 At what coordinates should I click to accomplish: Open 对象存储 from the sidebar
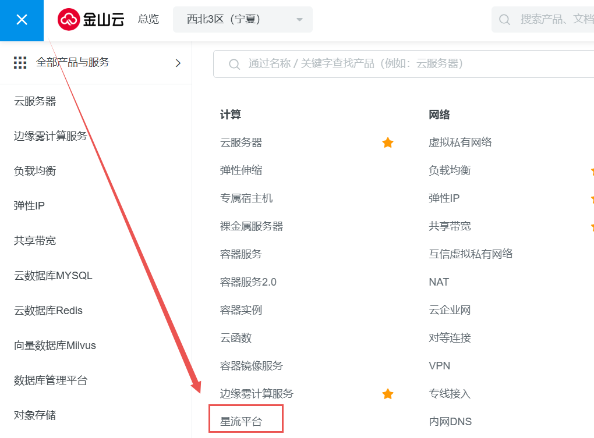coord(35,415)
